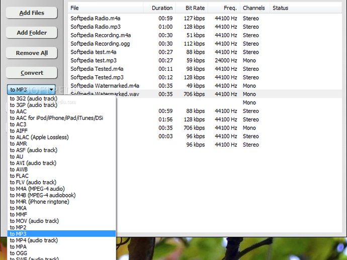Screen dimensions: 347x260
Task: Select 'to AIFF' format
Action: click(61, 131)
